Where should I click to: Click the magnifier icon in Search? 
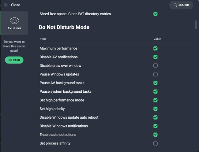pos(175,5)
